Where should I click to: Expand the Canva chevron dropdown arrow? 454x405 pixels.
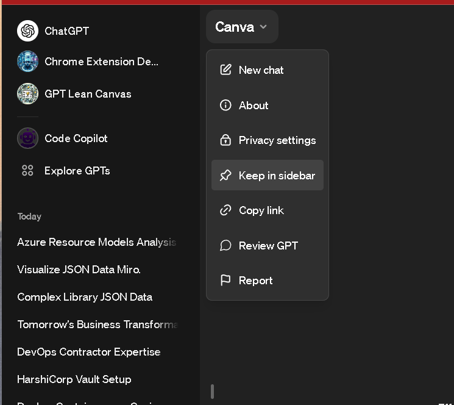point(263,27)
